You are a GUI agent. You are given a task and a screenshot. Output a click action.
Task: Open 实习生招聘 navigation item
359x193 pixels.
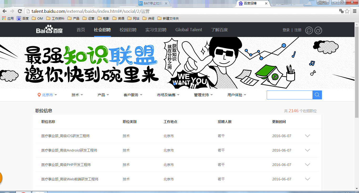(156, 30)
